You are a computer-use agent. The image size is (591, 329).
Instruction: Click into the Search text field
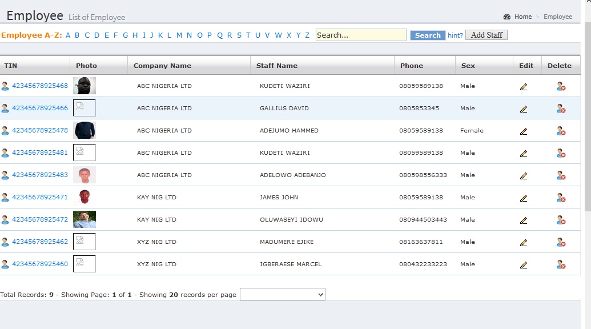point(361,35)
